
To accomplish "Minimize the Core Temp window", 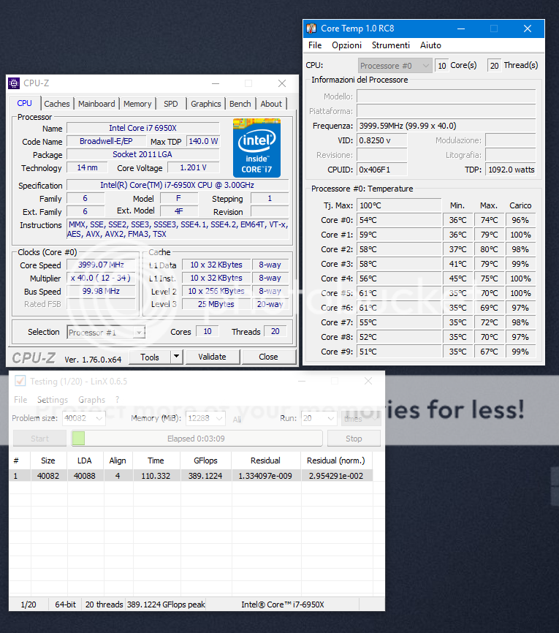I will pyautogui.click(x=460, y=29).
